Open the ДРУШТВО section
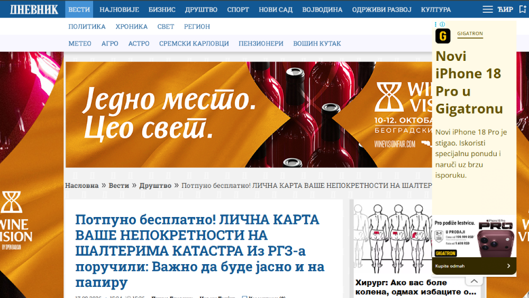The image size is (529, 298). (x=201, y=10)
